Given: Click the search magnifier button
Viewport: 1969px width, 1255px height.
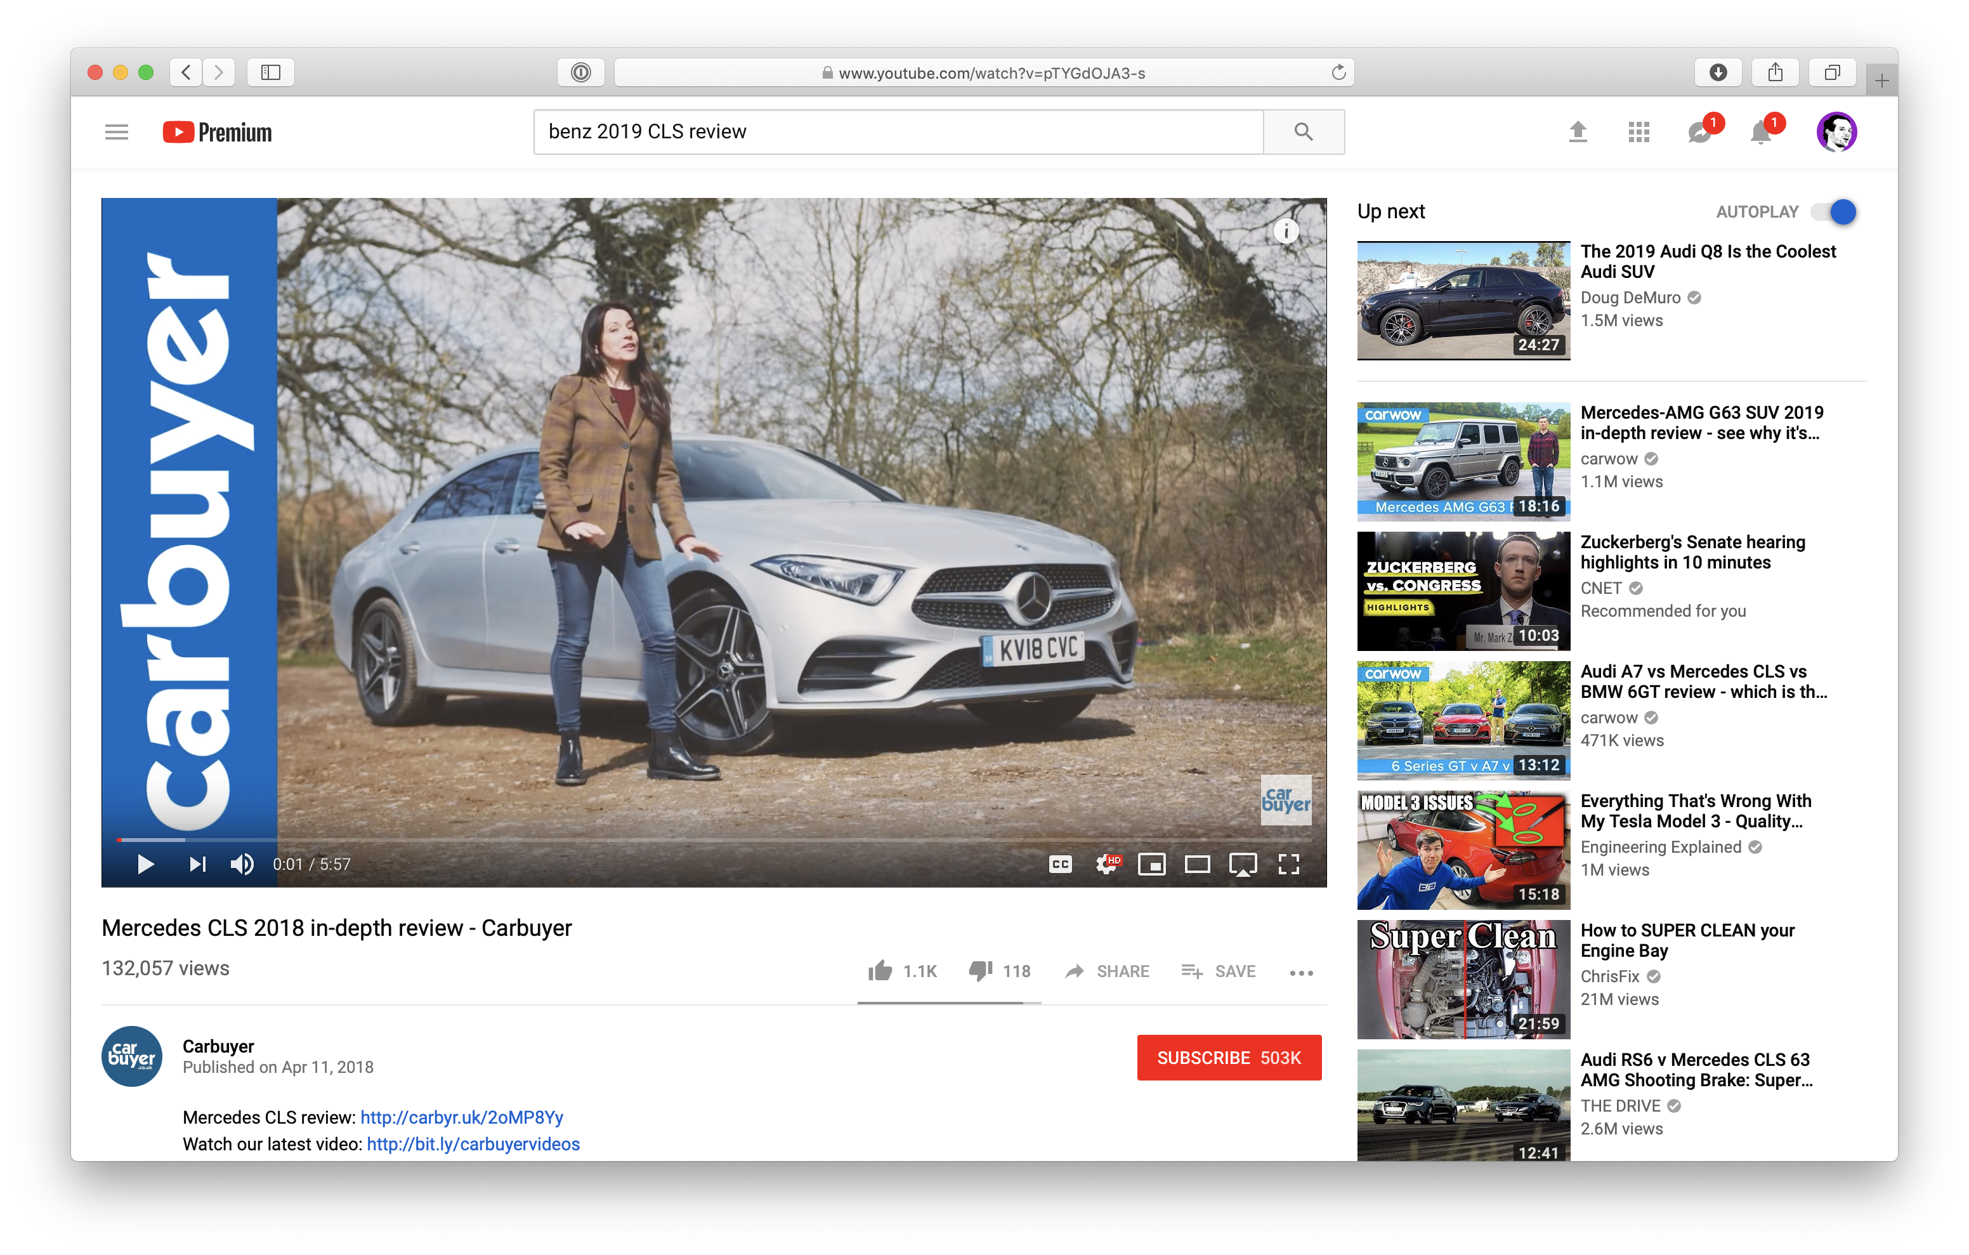Looking at the screenshot, I should tap(1304, 132).
